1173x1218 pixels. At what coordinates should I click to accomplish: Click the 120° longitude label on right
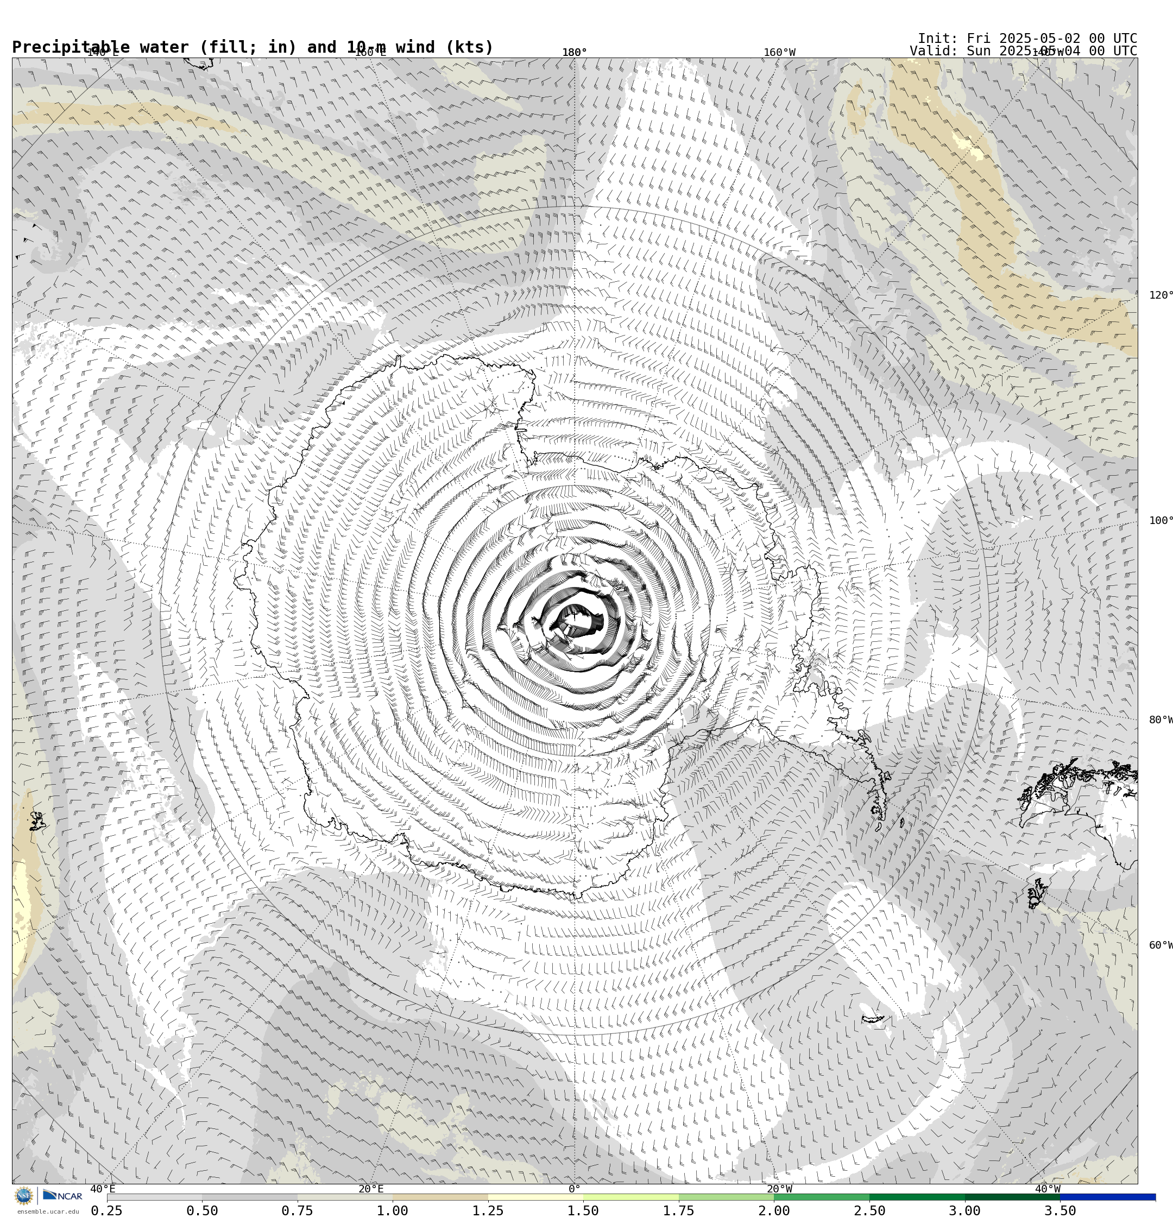click(1161, 295)
